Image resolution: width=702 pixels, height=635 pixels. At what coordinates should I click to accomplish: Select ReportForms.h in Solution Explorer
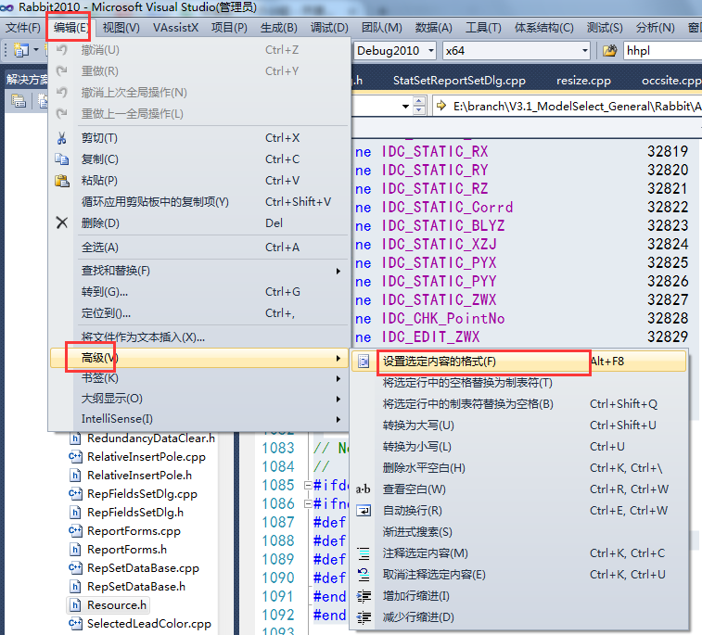click(127, 550)
